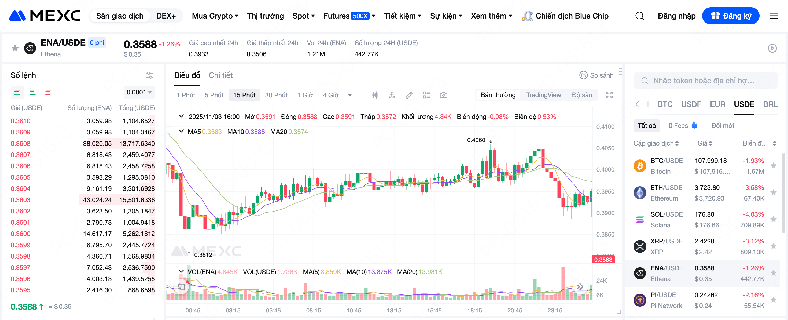788x320 pixels.
Task: Click the search magnifier in header
Action: click(x=639, y=16)
